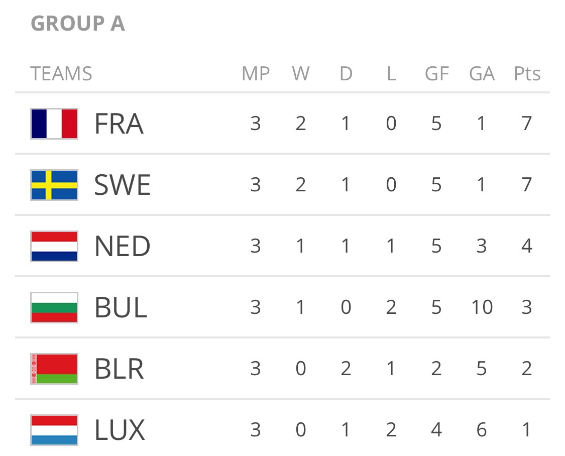
Task: Select the NED team name
Action: (122, 246)
